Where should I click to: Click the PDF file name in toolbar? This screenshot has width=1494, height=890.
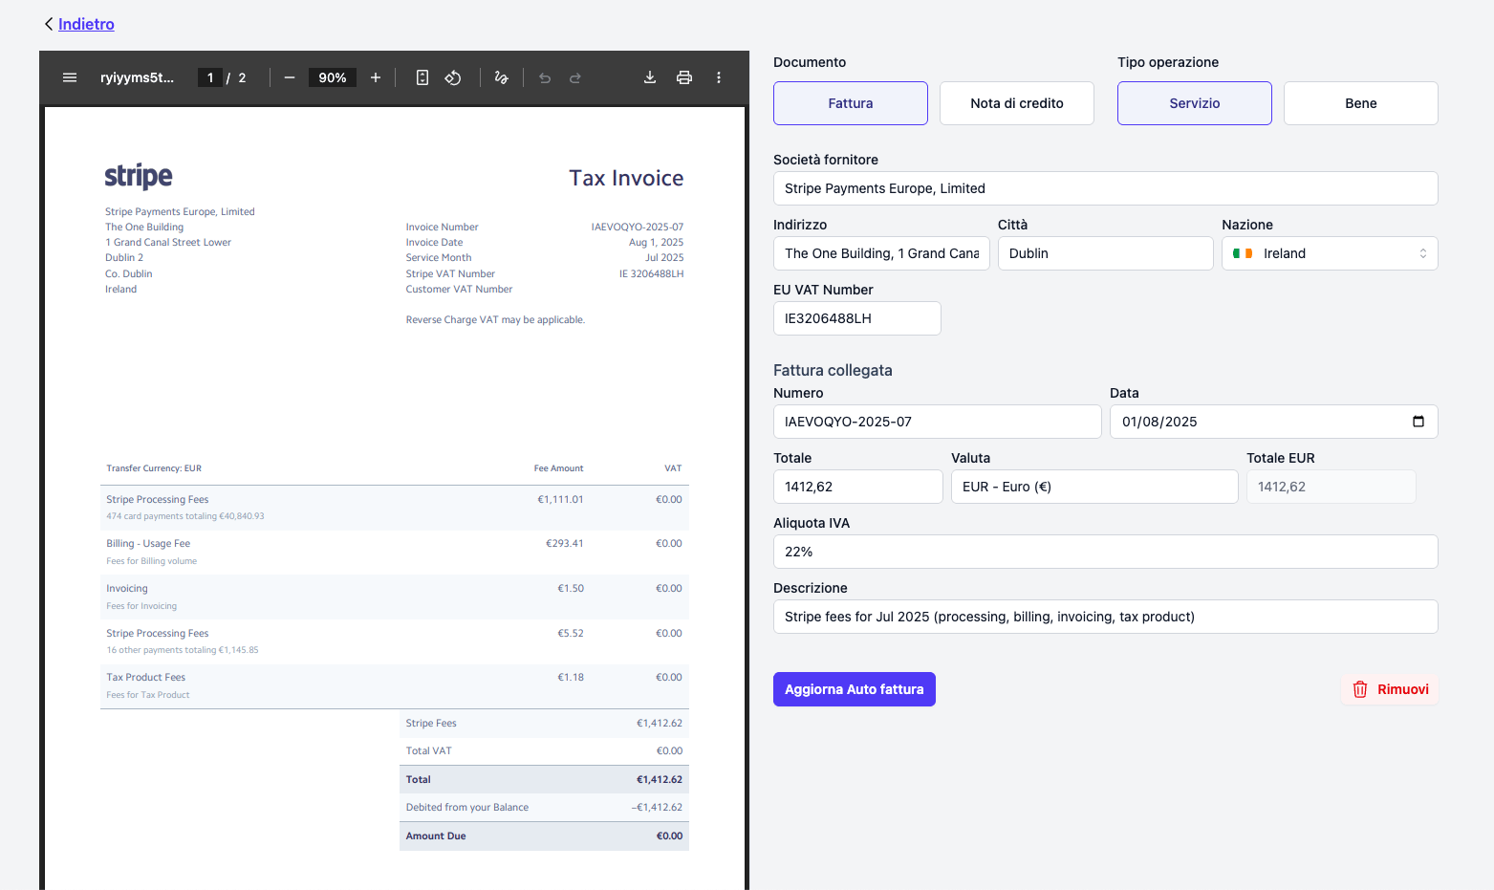pos(138,77)
